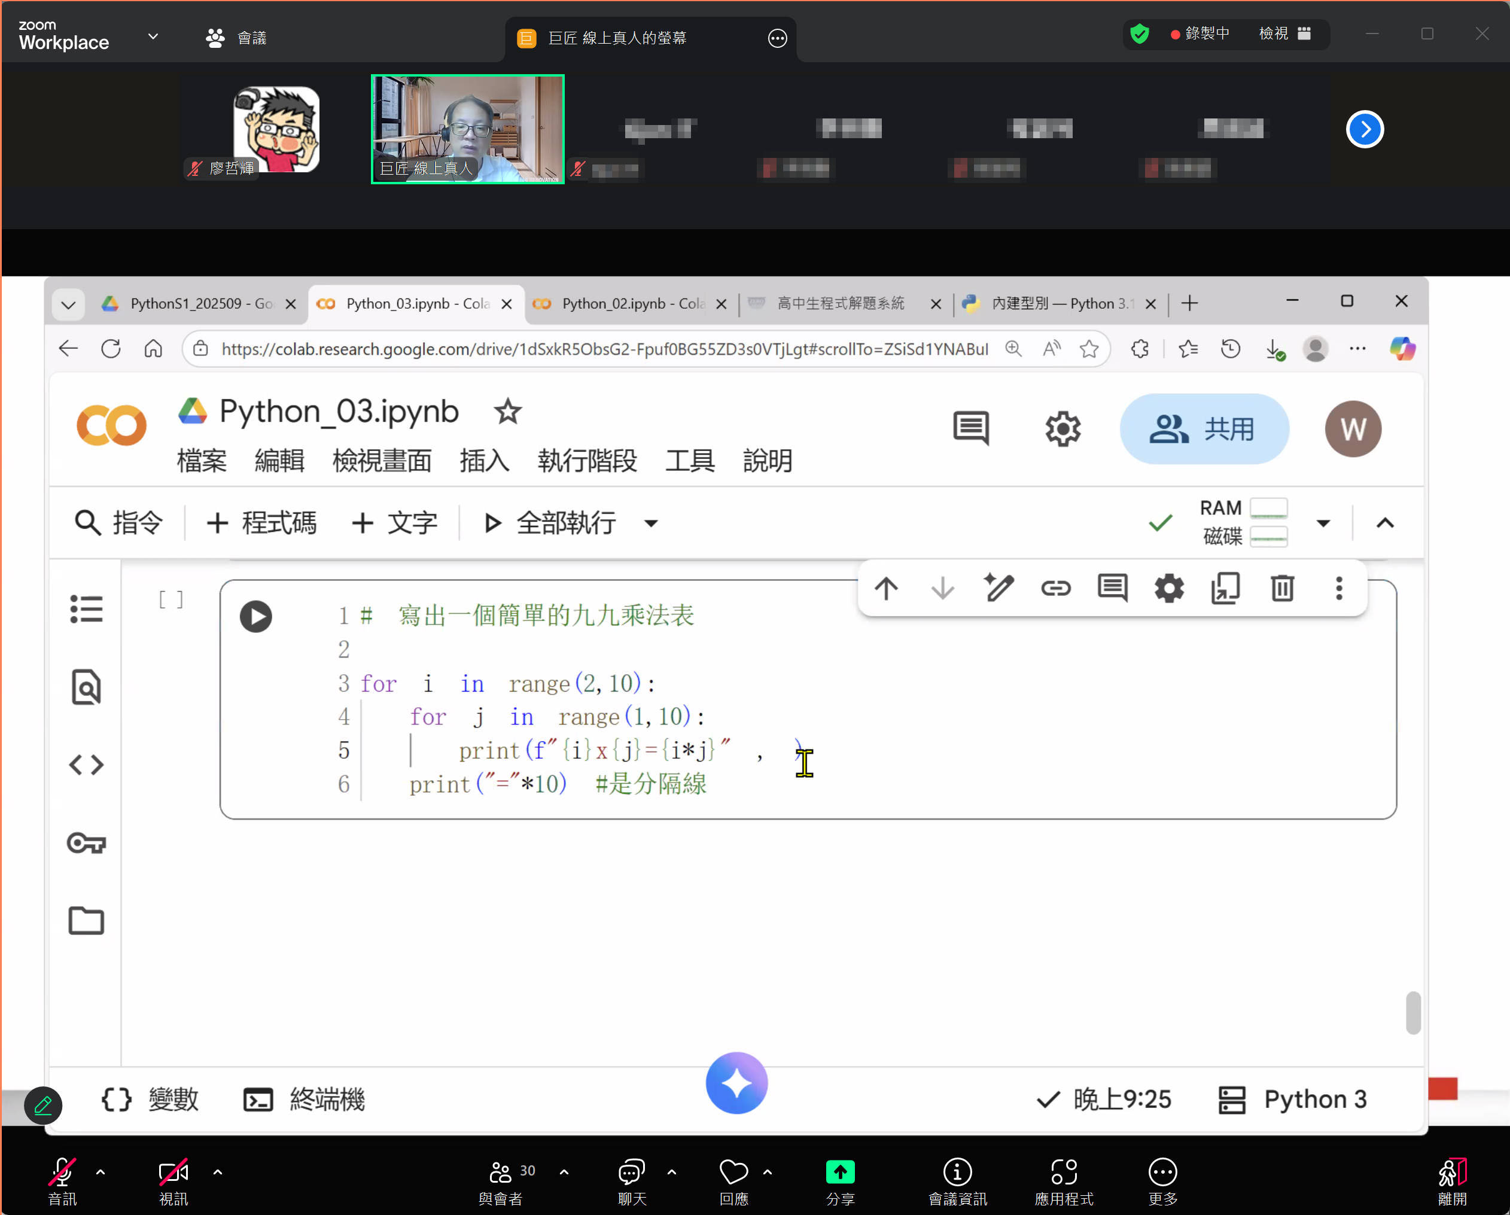Screen dimensions: 1510x1215
Task: Open the table of contents sidebar
Action: 86,608
